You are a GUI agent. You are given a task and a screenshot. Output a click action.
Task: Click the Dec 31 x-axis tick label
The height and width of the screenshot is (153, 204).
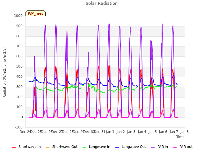(x=99, y=132)
